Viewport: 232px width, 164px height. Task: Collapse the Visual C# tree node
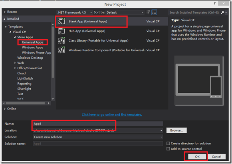pos(10,32)
